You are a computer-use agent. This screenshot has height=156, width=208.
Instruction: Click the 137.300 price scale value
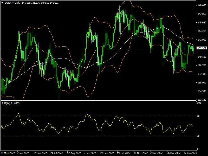(202, 74)
